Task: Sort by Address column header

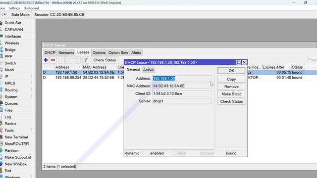Action: tap(62, 67)
